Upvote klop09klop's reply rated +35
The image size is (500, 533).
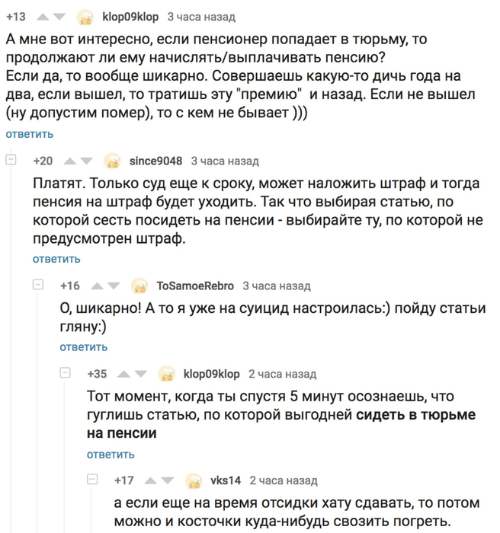tap(124, 375)
